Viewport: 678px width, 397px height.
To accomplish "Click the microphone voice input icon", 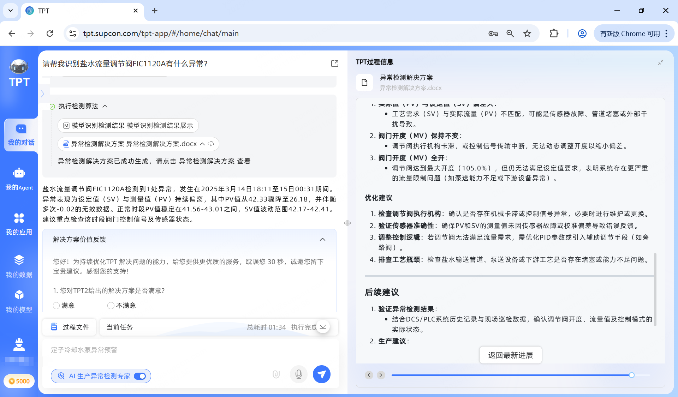I will (x=298, y=374).
